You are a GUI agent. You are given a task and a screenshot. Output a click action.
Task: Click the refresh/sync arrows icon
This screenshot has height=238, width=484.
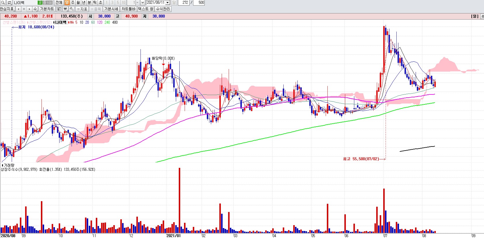9,2
